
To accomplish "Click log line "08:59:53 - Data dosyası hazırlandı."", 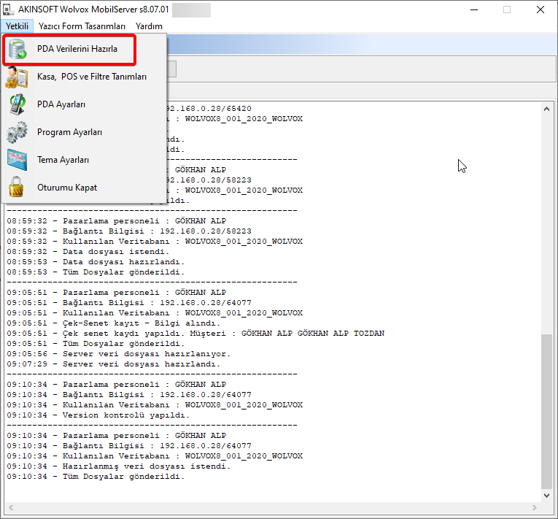I will pos(96,262).
